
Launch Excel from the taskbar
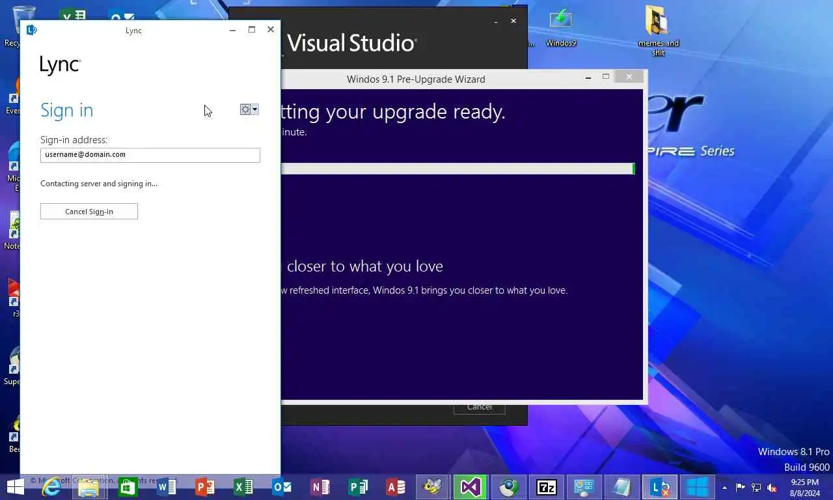[x=243, y=487]
